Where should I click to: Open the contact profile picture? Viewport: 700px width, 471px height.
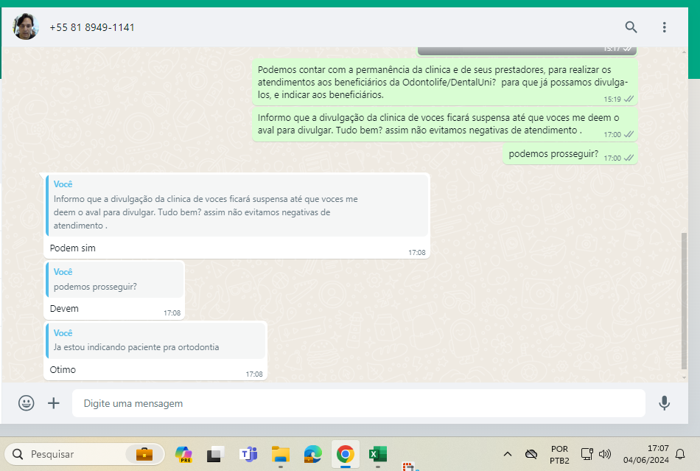point(26,27)
